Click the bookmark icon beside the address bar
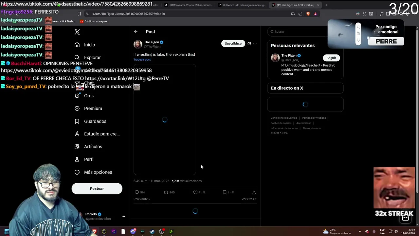Screen dimensions: 419x236 [x=79, y=14]
